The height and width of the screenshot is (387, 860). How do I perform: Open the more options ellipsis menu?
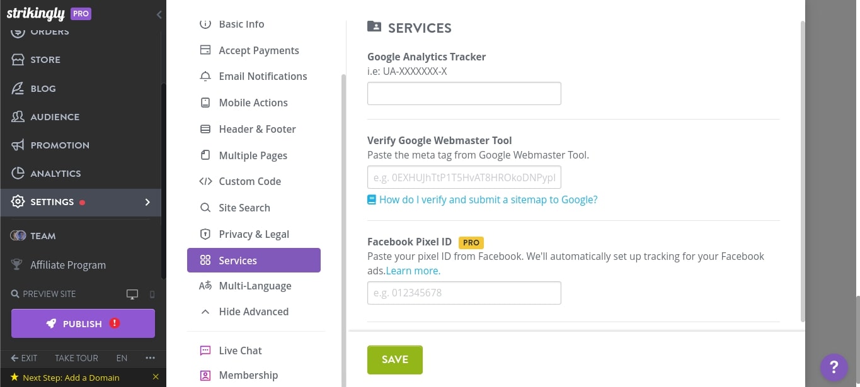pos(150,357)
